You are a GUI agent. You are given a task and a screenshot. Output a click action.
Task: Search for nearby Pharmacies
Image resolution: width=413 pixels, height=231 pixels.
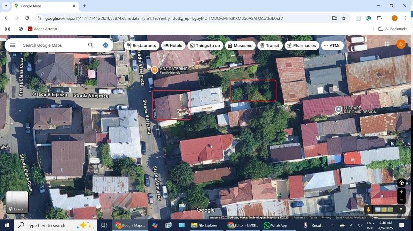[301, 45]
